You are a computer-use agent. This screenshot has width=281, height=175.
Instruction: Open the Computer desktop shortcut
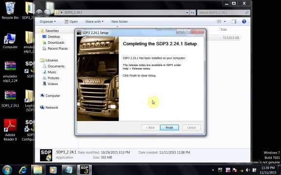coord(10,41)
